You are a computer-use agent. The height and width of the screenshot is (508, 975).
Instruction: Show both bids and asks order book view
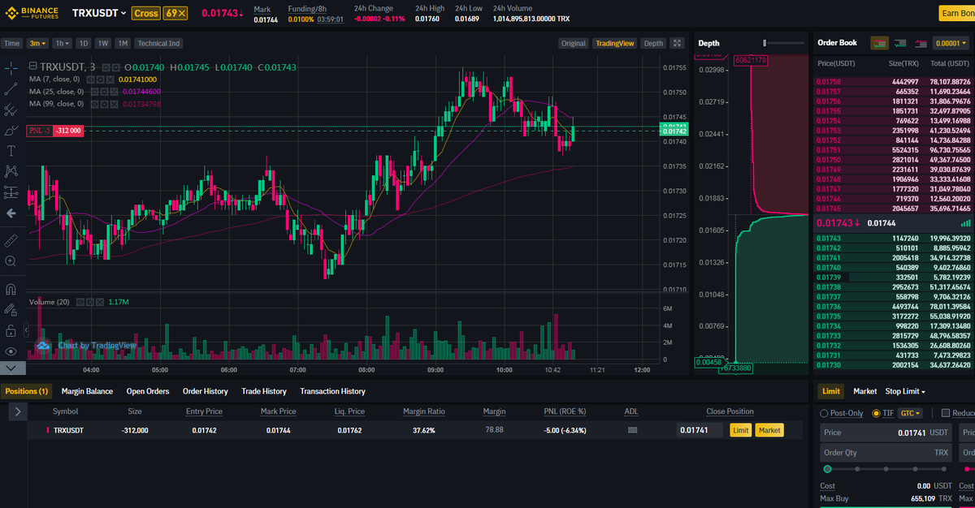(878, 43)
